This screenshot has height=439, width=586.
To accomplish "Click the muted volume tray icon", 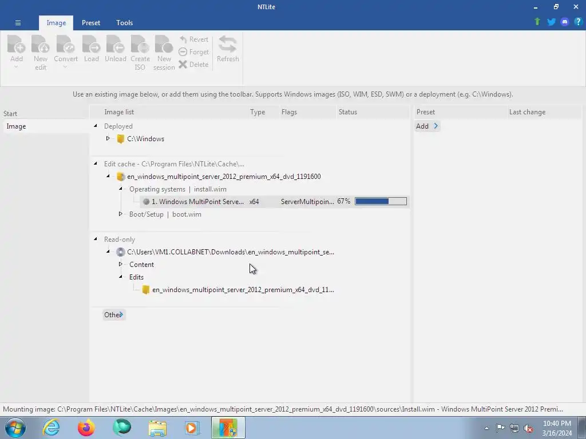I will [528, 428].
